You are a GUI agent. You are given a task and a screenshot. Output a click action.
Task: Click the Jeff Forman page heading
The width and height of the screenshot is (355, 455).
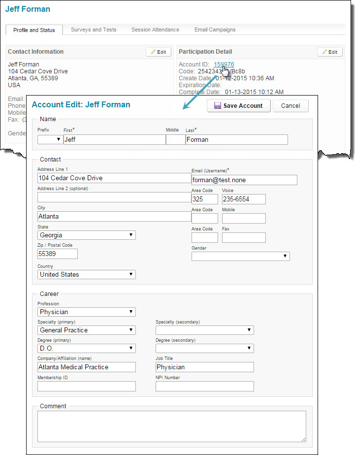click(x=28, y=9)
